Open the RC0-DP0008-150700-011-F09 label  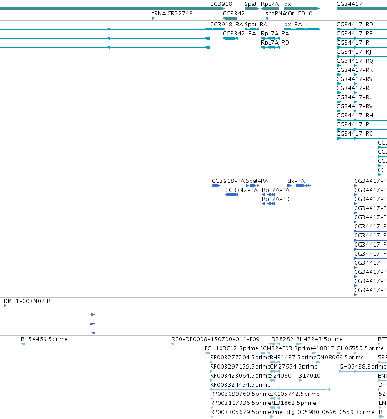pyautogui.click(x=216, y=339)
